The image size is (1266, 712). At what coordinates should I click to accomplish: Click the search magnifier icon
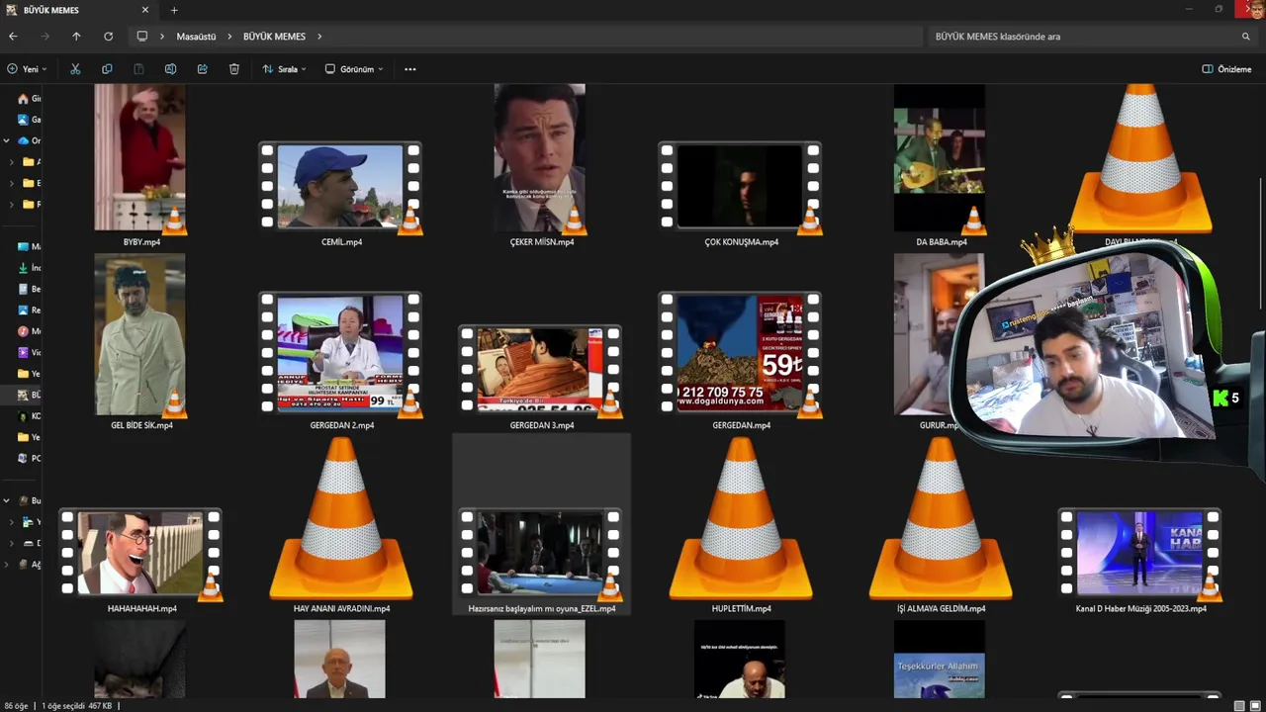(x=1246, y=37)
